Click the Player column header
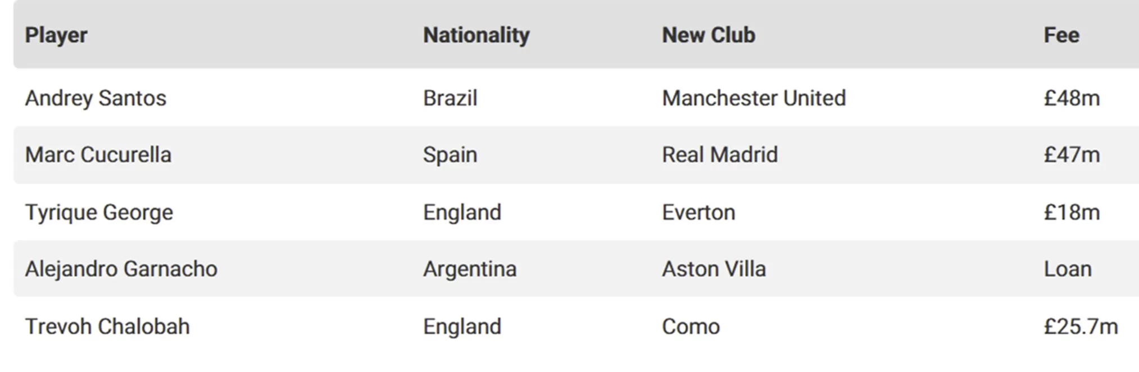1139x372 pixels. [x=56, y=35]
